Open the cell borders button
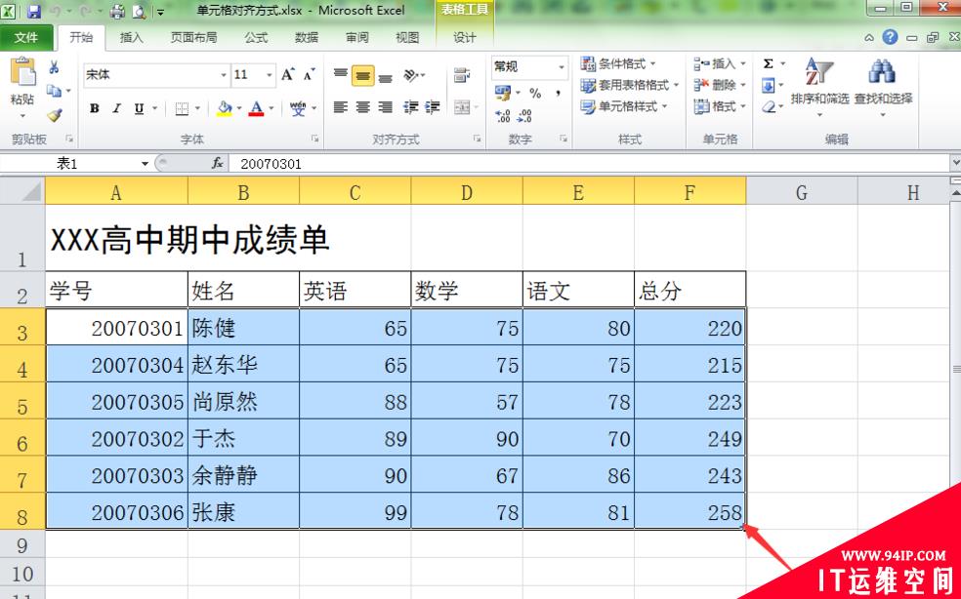 pyautogui.click(x=182, y=108)
